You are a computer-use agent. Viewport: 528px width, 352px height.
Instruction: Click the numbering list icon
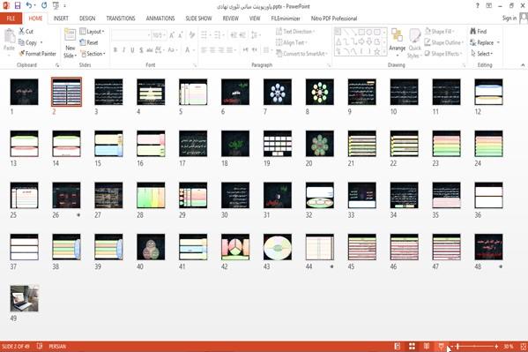(x=217, y=35)
